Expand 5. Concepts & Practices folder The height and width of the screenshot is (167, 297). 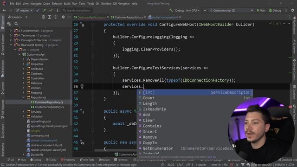[11, 40]
